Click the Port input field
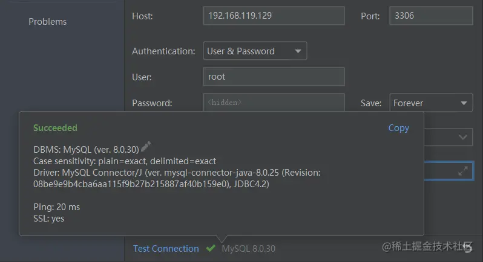483x262 pixels. [x=431, y=16]
